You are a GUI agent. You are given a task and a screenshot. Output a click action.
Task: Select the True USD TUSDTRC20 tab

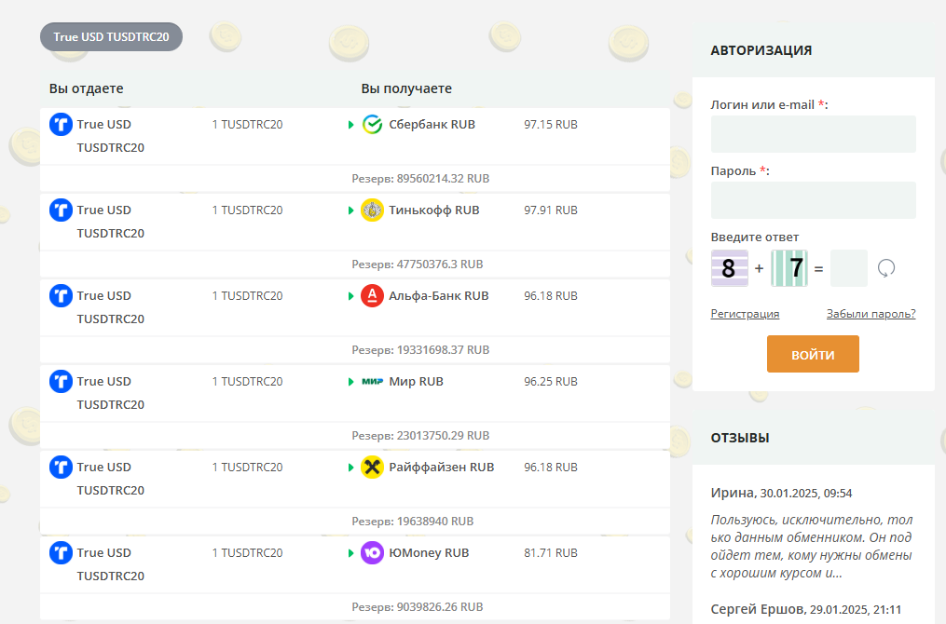111,36
